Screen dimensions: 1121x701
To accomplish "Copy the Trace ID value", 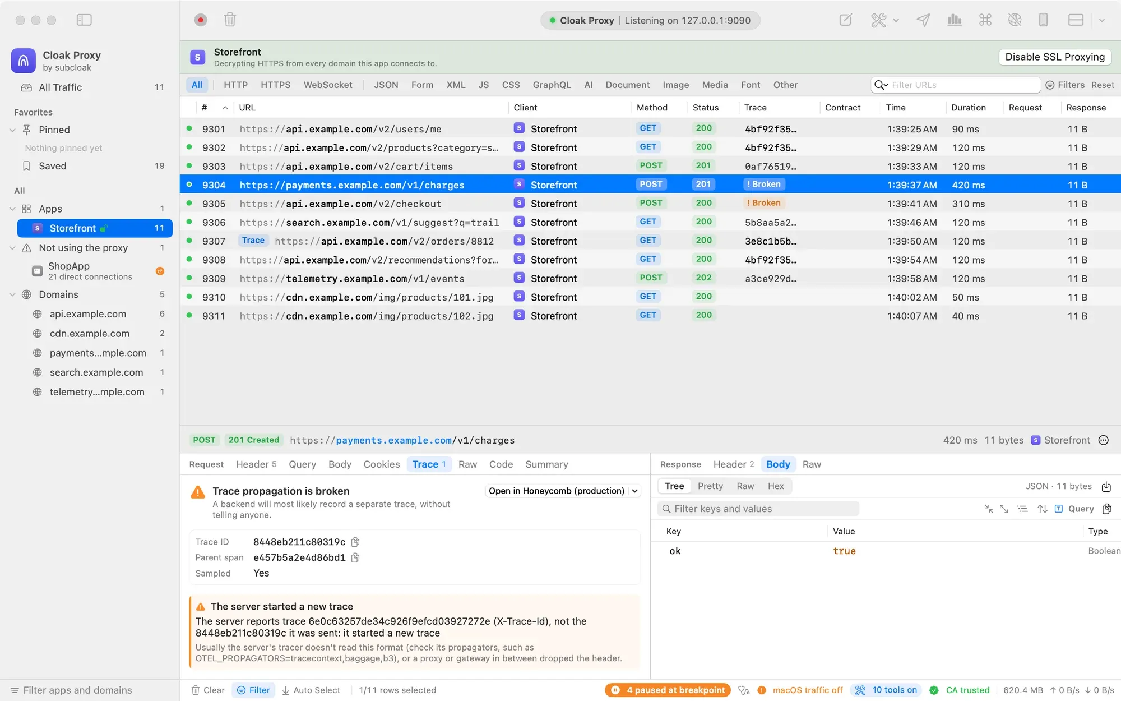I will coord(355,542).
